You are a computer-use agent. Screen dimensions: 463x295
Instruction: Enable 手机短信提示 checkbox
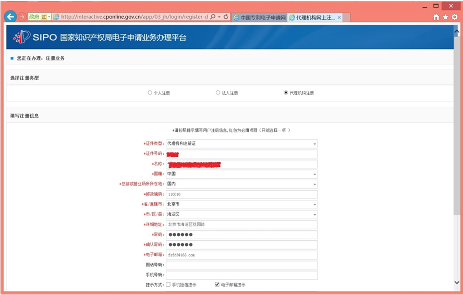(x=168, y=285)
